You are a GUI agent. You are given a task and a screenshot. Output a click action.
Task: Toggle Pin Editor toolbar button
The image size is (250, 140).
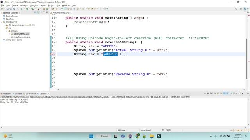(x=107, y=9)
